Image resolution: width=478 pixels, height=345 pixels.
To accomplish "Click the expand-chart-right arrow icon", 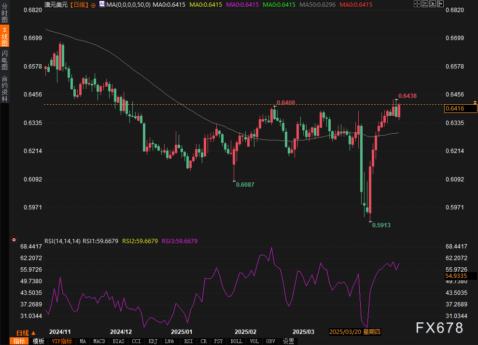I will click(440, 4).
